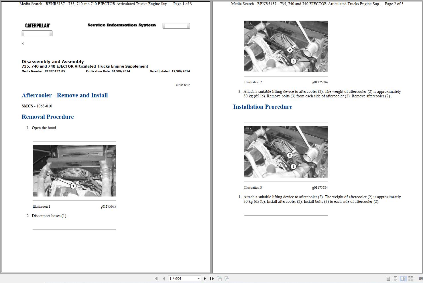Expand the dropdown under the Caterpillar logo

pos(37,33)
